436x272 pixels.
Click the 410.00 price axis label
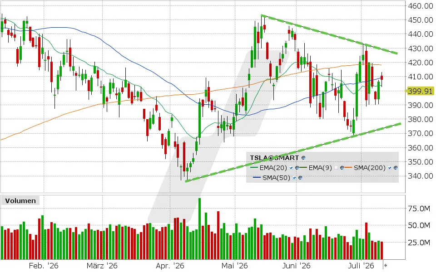click(x=421, y=77)
